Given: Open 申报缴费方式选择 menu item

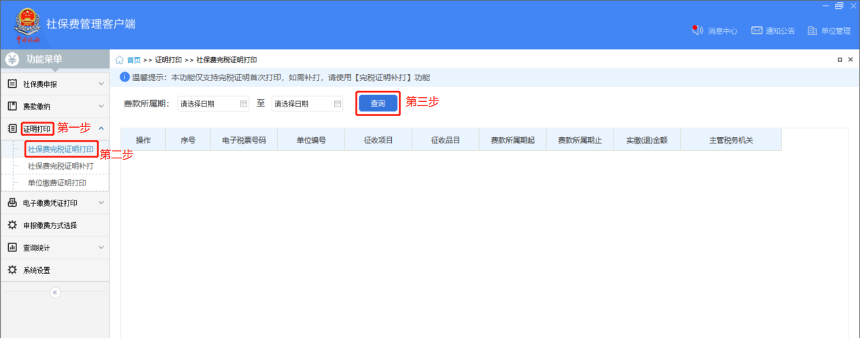Looking at the screenshot, I should [x=50, y=226].
